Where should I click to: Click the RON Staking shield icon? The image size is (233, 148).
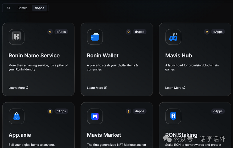(173, 116)
